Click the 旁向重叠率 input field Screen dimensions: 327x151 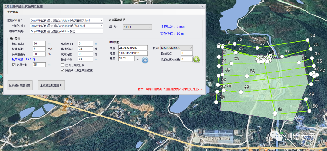coord(39,54)
